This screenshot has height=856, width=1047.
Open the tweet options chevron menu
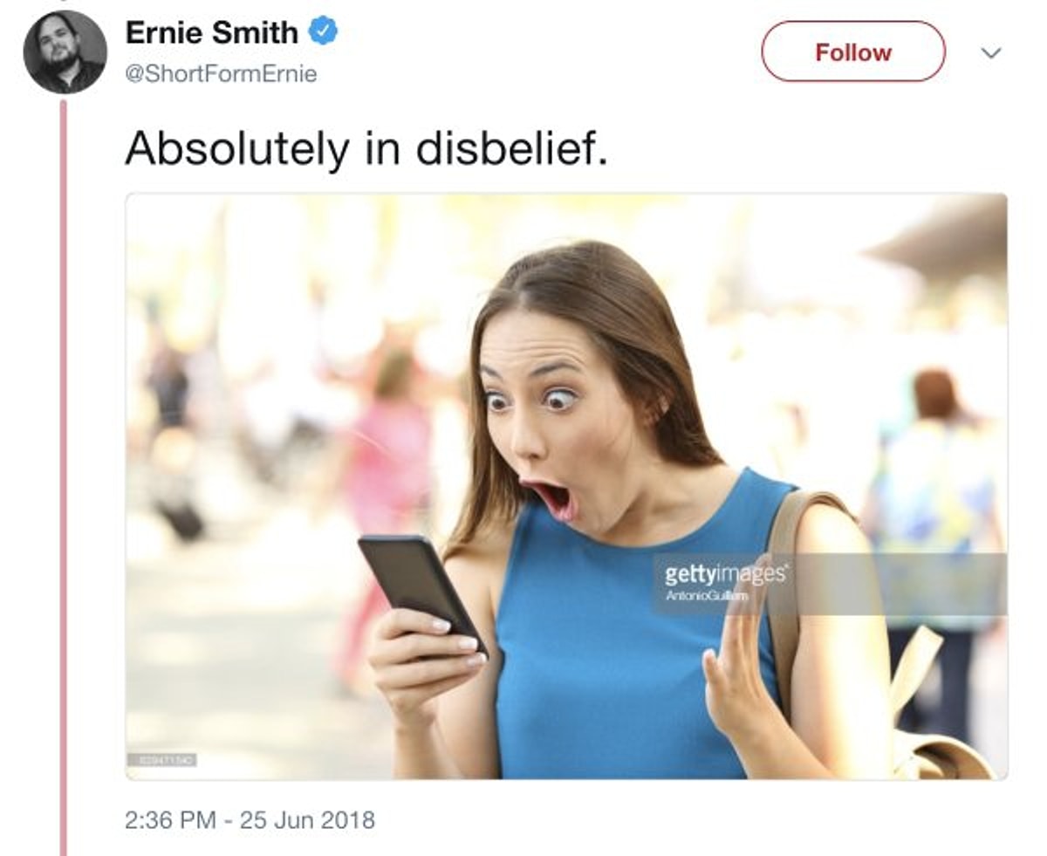990,53
